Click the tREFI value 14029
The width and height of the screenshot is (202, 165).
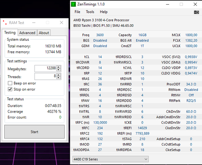click(142, 128)
